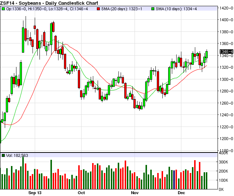The width and height of the screenshot is (234, 196).
Task: Click the 1340-0 price axis label
Action: pyautogui.click(x=226, y=56)
